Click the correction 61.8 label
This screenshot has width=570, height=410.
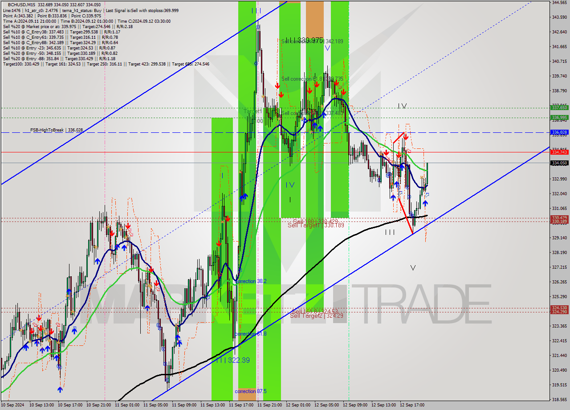tap(251, 334)
